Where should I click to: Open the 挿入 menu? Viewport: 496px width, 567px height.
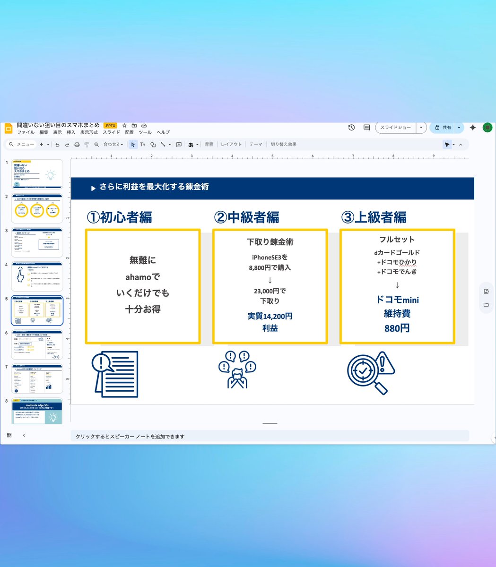tap(71, 133)
